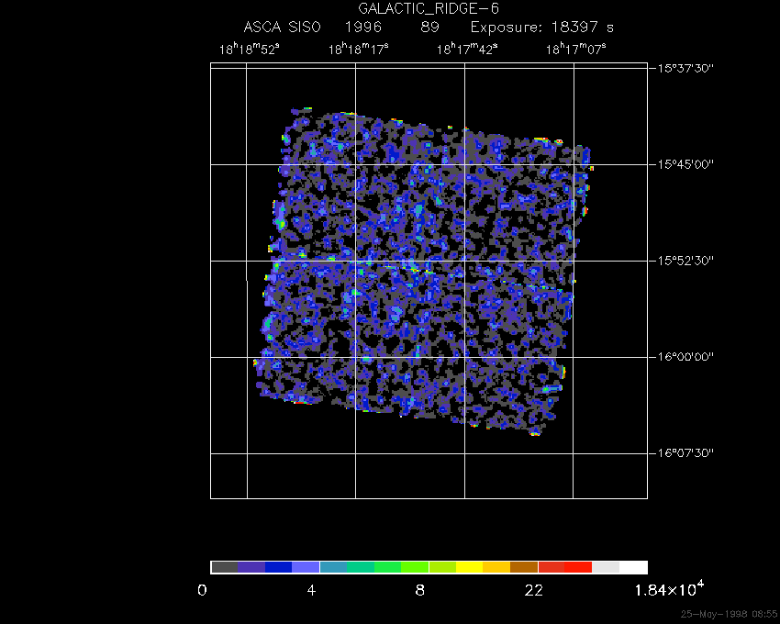The height and width of the screenshot is (624, 780).
Task: Click the day number 89 in header
Action: coord(429,27)
